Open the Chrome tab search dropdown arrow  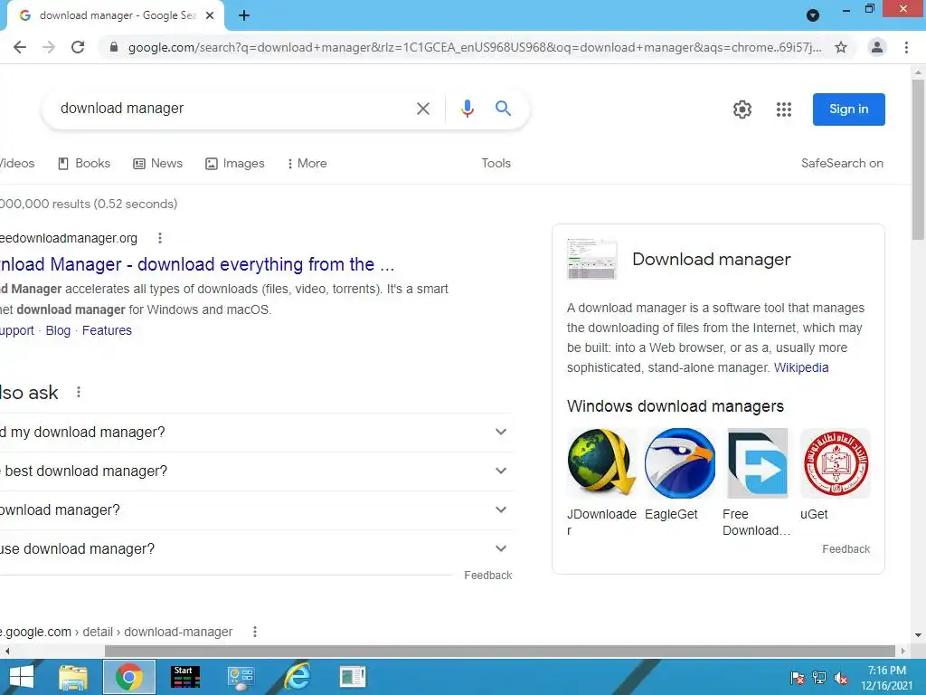813,16
